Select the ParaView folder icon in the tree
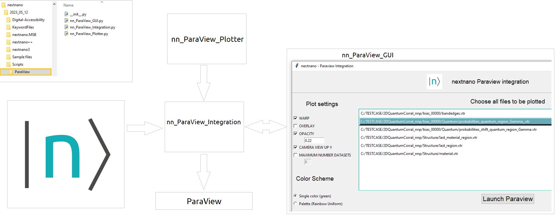The image size is (558, 224). (11, 72)
